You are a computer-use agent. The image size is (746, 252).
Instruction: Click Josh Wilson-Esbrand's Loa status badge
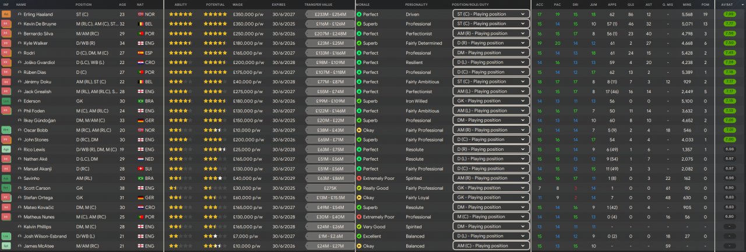[6, 236]
